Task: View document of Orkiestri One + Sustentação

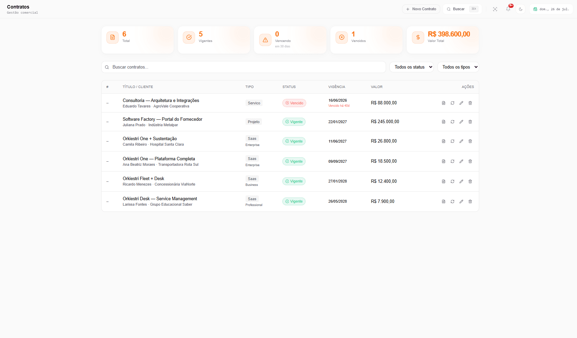Action: click(x=443, y=141)
